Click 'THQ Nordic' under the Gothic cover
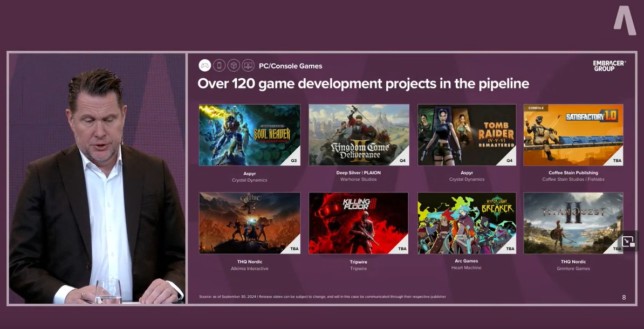The height and width of the screenshot is (329, 644). pos(250,262)
